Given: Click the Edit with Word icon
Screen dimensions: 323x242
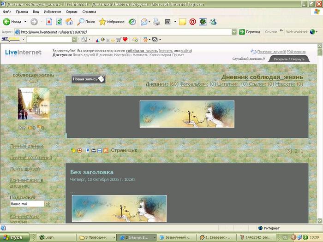Looking at the screenshot, I should click(x=168, y=22).
